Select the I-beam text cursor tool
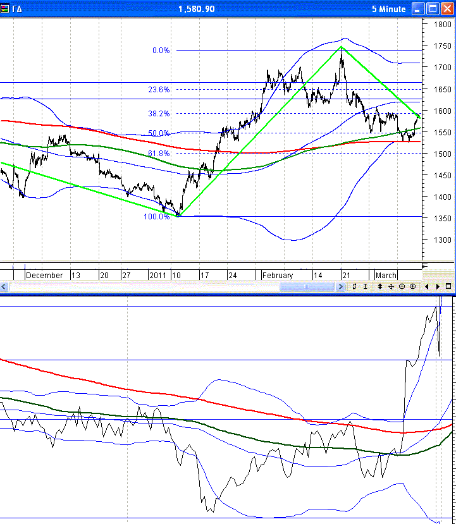Screen dimensions: 456x524 coord(365,286)
